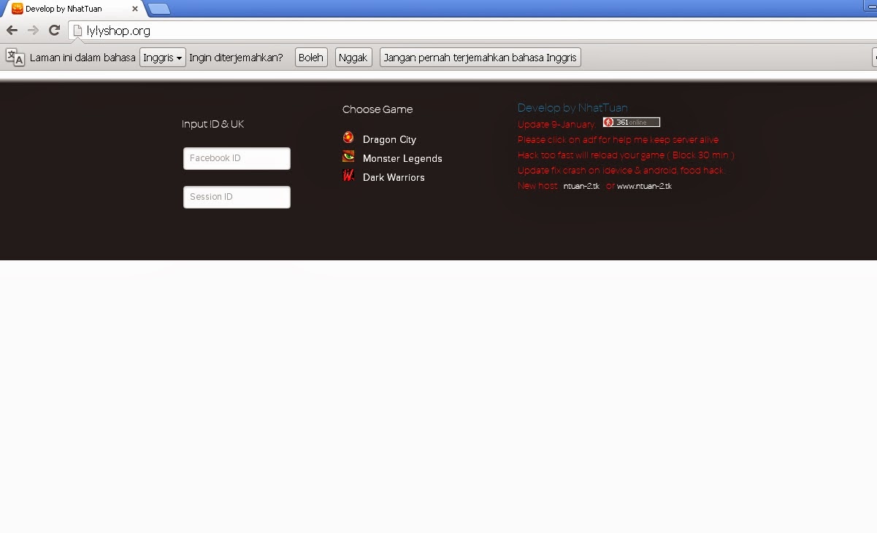Open the Dragon City link

[388, 139]
